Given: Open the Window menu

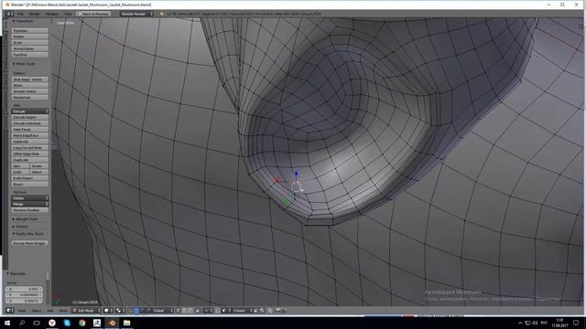Looking at the screenshot, I should click(52, 14).
